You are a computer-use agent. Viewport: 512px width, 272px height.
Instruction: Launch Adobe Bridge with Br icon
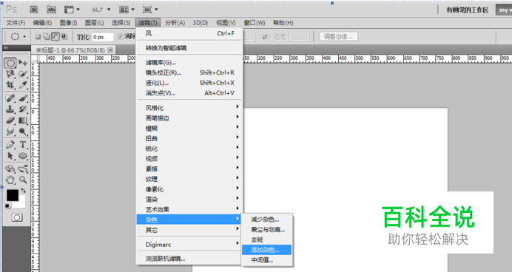pyautogui.click(x=34, y=10)
